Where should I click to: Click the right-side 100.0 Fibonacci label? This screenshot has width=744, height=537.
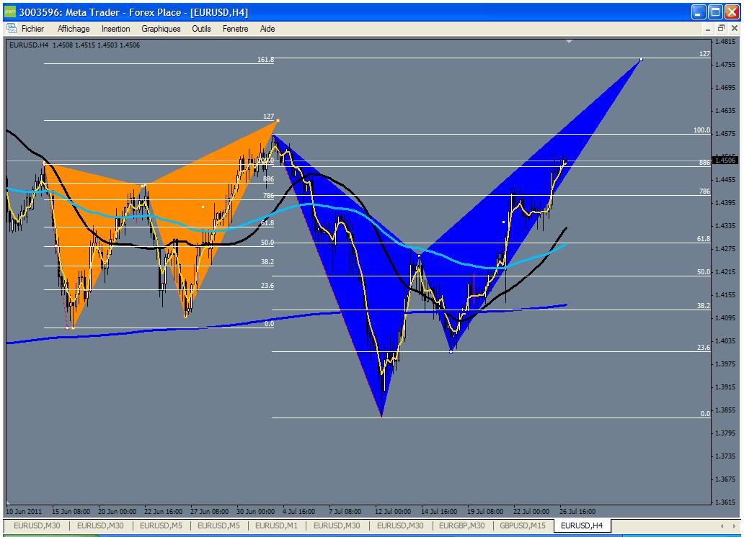point(701,130)
